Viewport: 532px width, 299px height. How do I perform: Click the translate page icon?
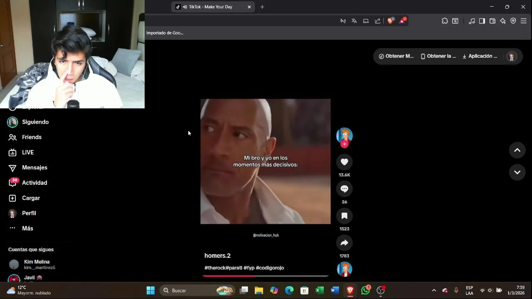click(x=354, y=21)
